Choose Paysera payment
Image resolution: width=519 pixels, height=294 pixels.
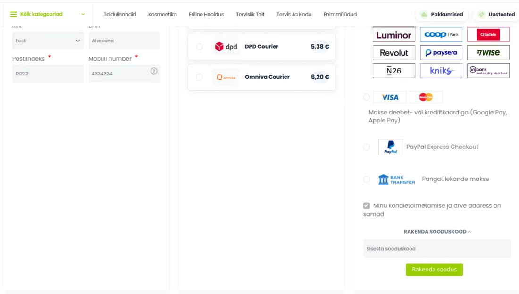point(441,53)
